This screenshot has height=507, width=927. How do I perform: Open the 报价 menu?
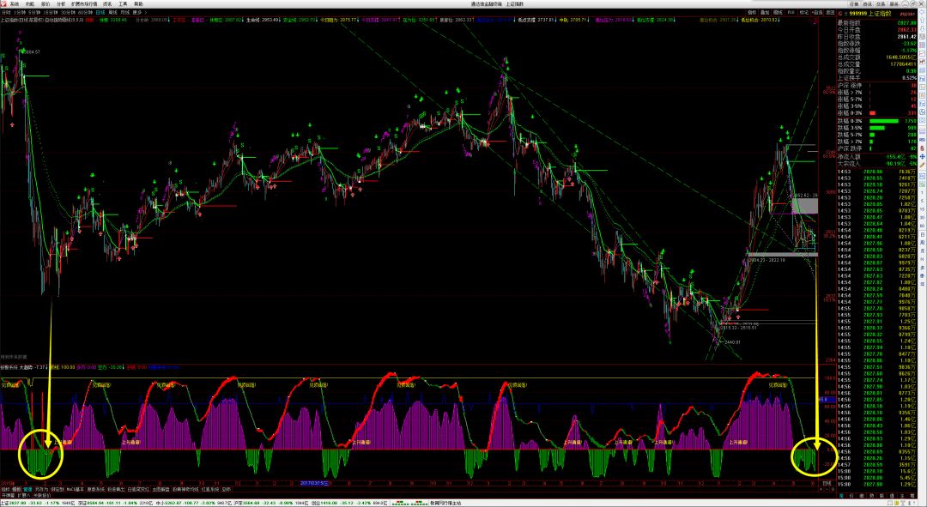coord(45,3)
